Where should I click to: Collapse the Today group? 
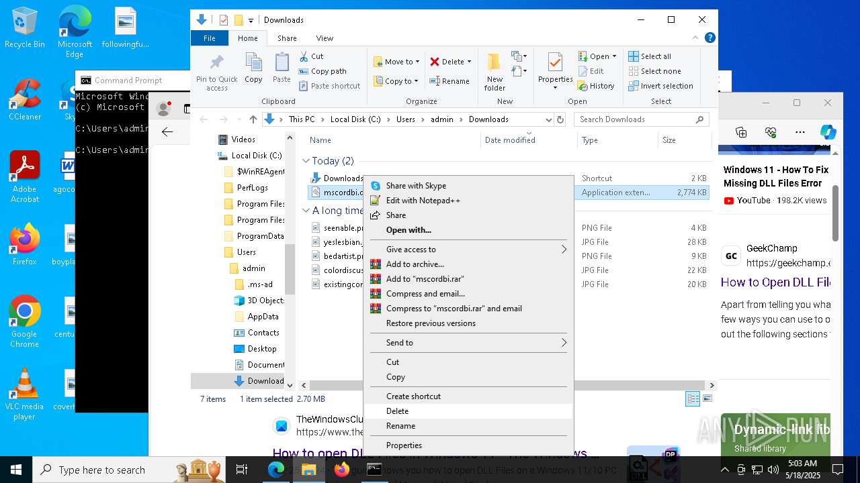coord(306,161)
